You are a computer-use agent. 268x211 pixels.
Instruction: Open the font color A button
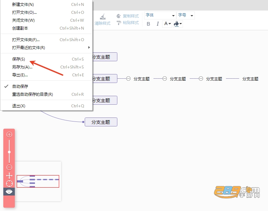[167, 24]
